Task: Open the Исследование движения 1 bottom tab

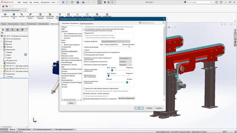Action: tap(43, 129)
